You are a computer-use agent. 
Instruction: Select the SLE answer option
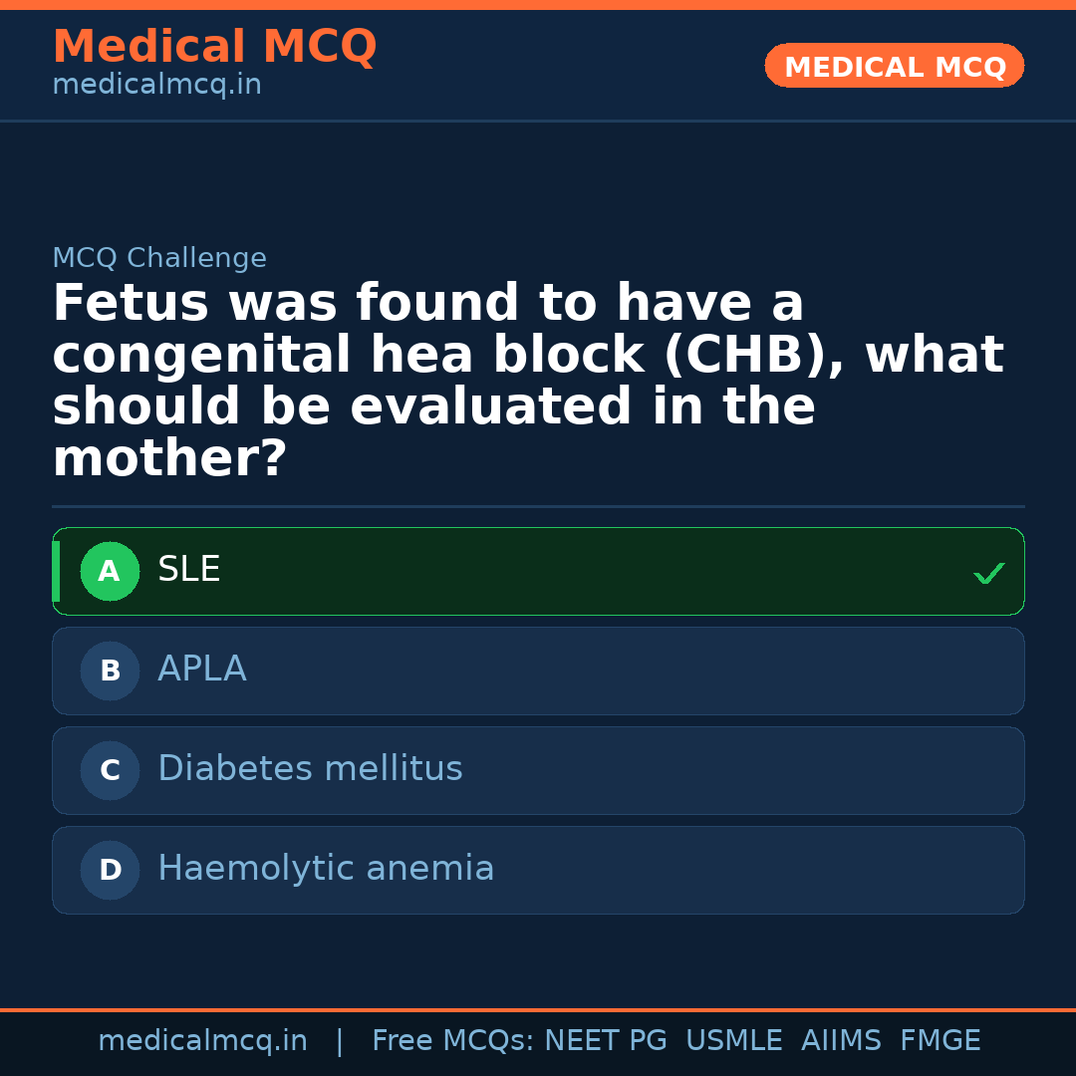coord(538,571)
